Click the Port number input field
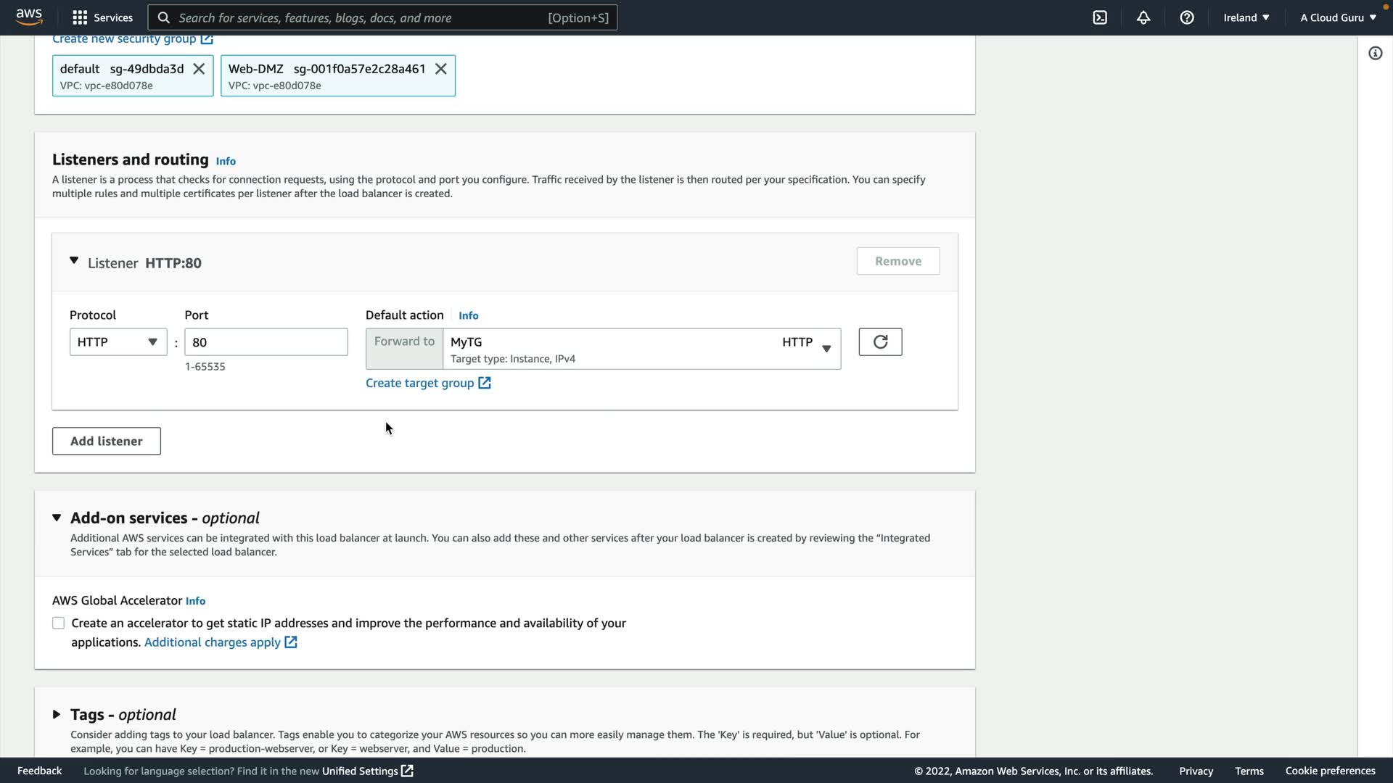 click(266, 342)
